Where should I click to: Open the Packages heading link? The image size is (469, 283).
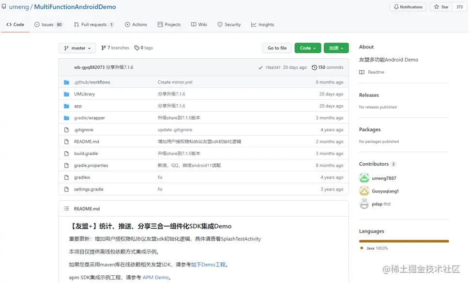pyautogui.click(x=370, y=129)
